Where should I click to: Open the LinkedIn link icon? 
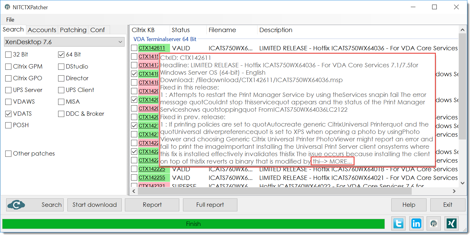tap(416, 223)
